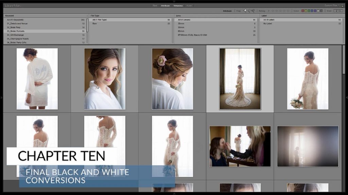The image size is (348, 195).
Task: Toggle the flagged photos filter flag
Action: click(x=245, y=11)
